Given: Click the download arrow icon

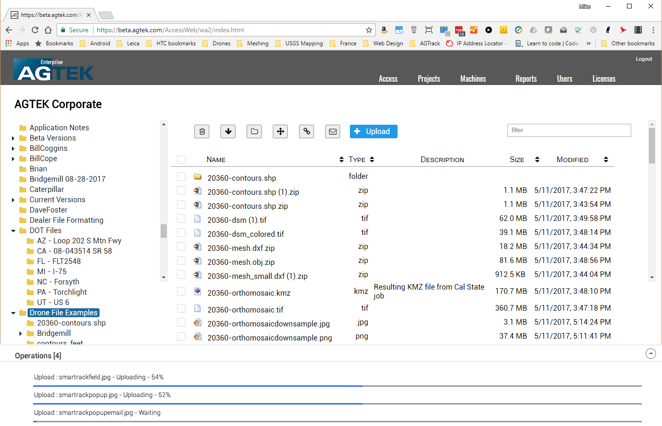Looking at the screenshot, I should coord(228,132).
